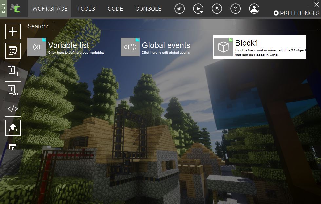Screen dimensions: 321x204
Task: Click the gears build icon in top bar
Action: click(x=179, y=9)
